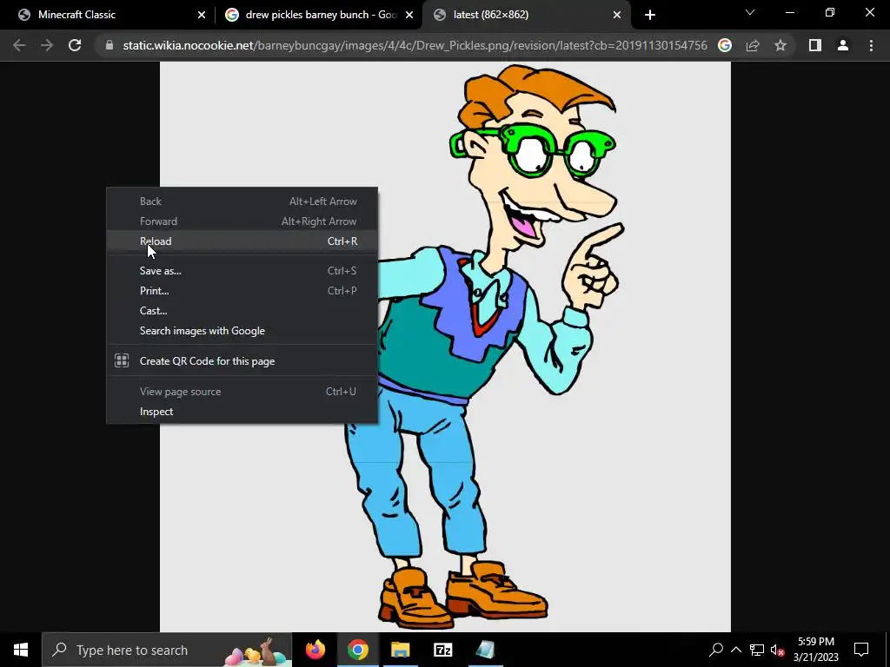Choose Reload from context menu
The image size is (890, 667).
click(x=242, y=241)
